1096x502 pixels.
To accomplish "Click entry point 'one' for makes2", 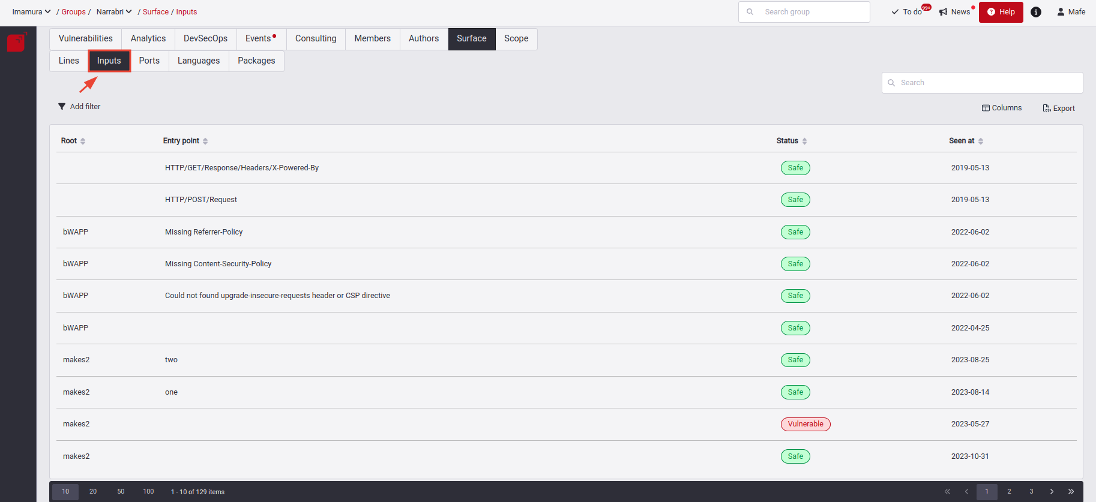I will pos(171,392).
